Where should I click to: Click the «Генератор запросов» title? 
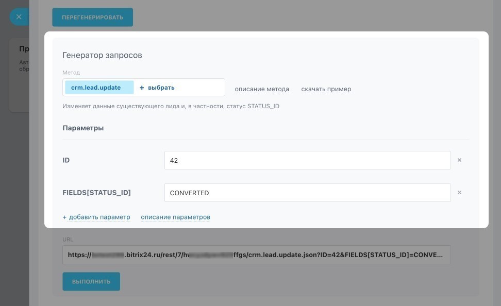(102, 55)
